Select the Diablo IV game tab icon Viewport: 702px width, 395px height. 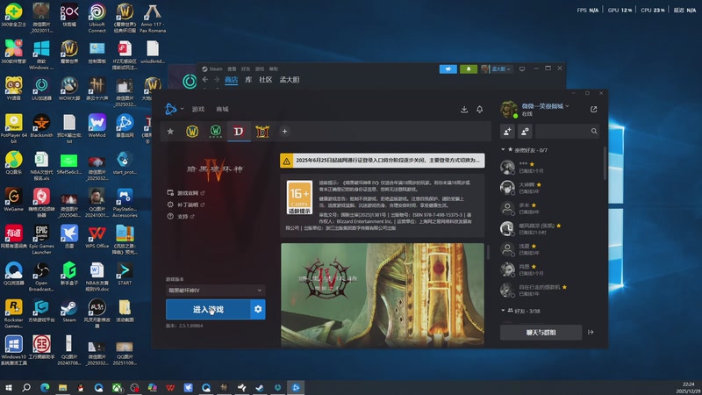pos(239,131)
